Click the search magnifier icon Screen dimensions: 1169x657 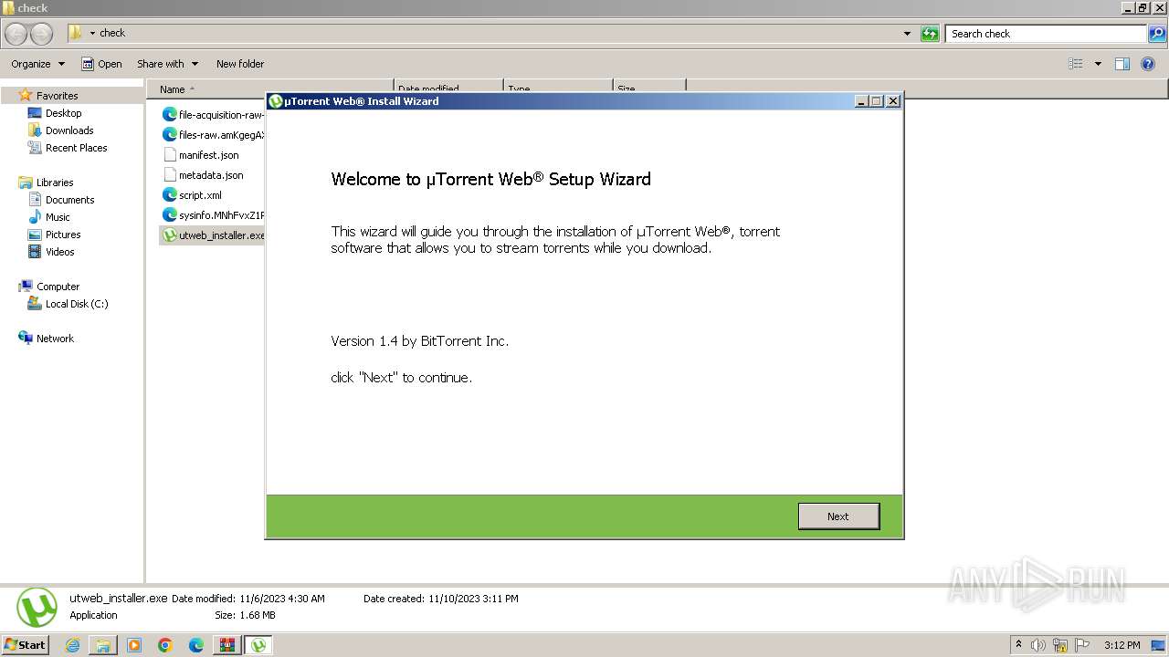pyautogui.click(x=1157, y=34)
